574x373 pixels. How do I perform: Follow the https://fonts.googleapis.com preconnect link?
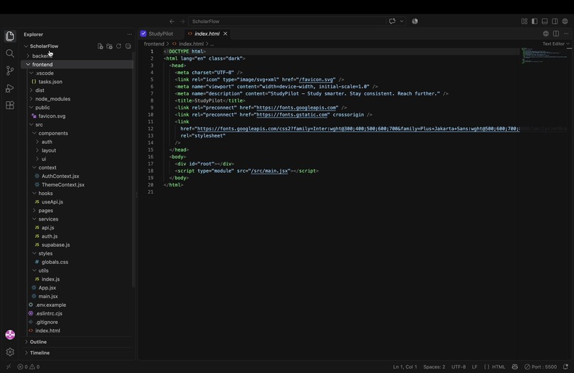tap(296, 107)
